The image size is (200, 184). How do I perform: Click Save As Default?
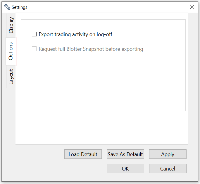tap(125, 154)
